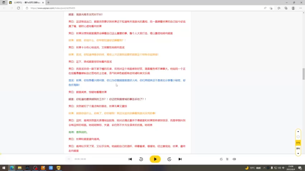Click the 00:00 / 00:00 time display
This screenshot has height=171, width=305.
point(80,159)
